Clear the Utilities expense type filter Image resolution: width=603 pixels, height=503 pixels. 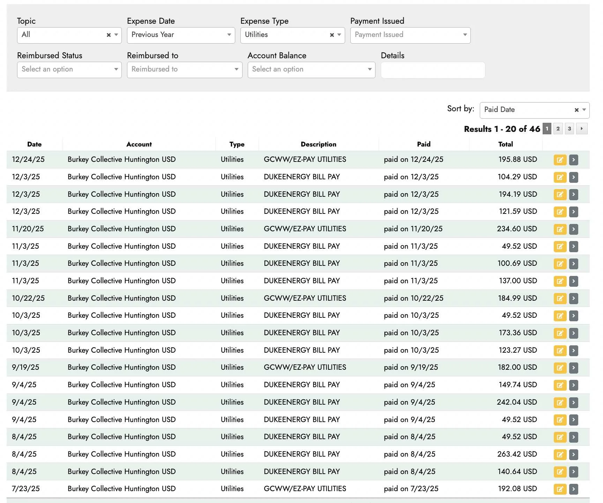click(332, 35)
